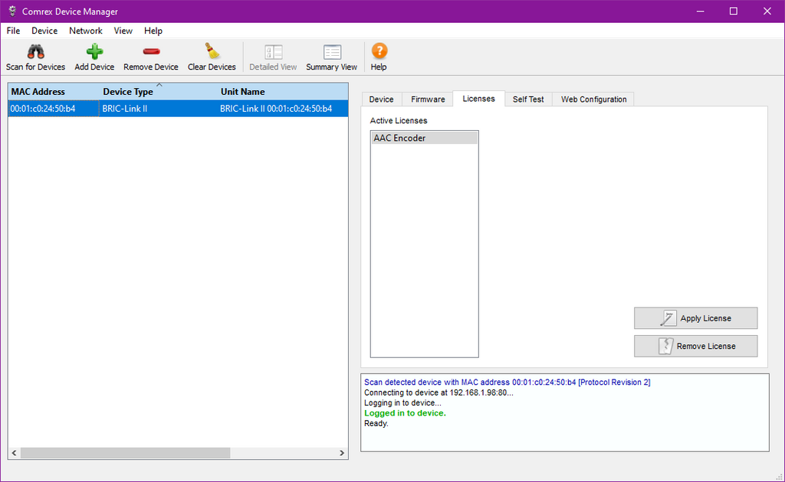
Task: Click the Detailed View toolbar icon
Action: click(x=274, y=52)
